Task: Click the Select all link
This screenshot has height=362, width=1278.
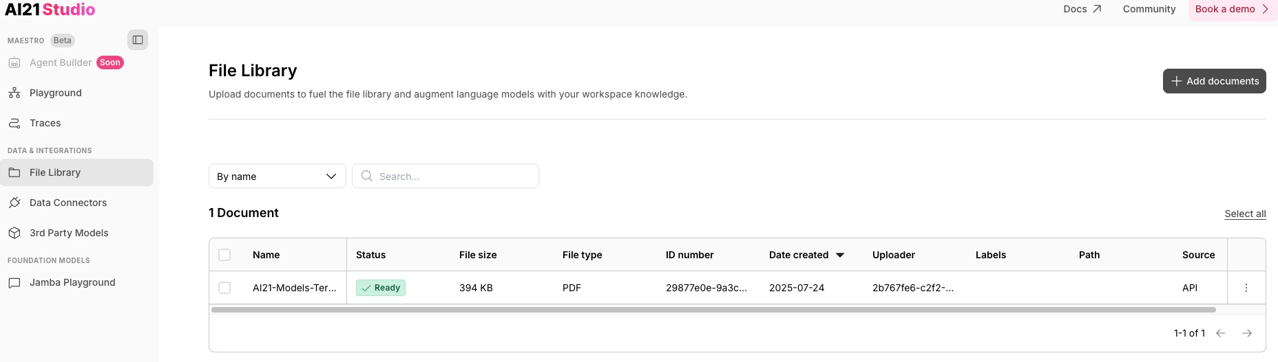Action: pyautogui.click(x=1245, y=214)
